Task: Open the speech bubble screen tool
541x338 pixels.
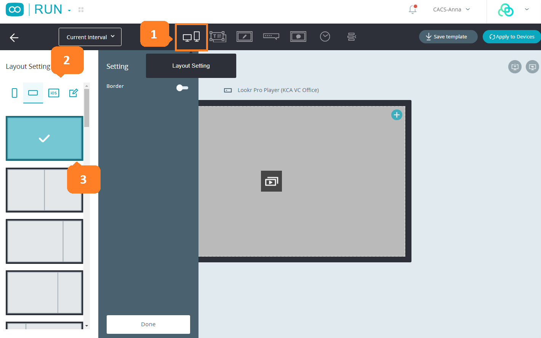Action: tap(298, 37)
